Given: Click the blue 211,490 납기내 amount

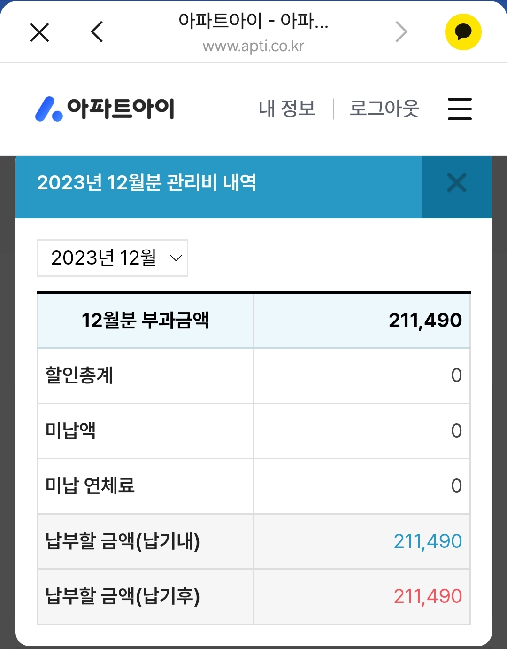Looking at the screenshot, I should click(x=428, y=541).
